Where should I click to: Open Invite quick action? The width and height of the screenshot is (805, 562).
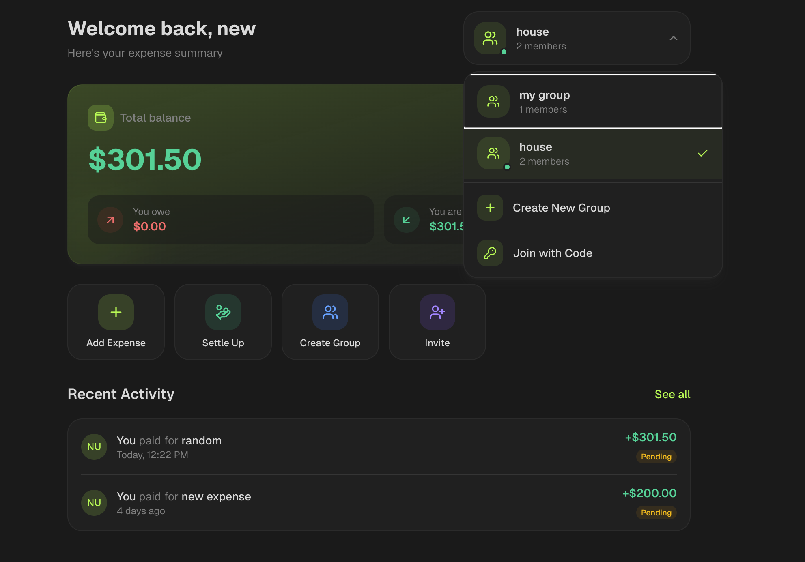(437, 322)
